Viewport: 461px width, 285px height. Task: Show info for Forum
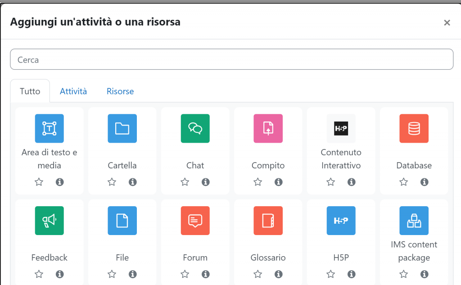point(205,274)
